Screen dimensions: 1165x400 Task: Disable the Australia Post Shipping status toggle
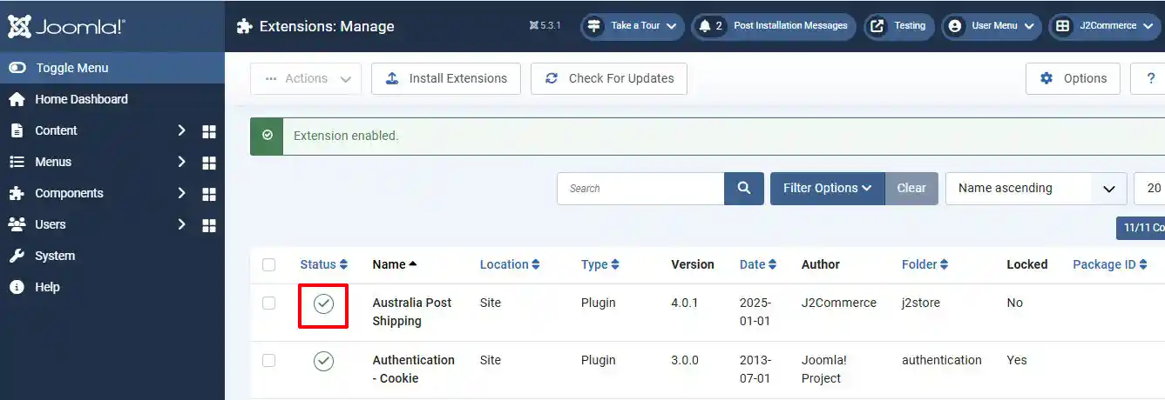point(323,303)
